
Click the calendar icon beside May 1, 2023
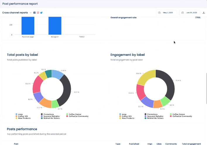point(160,13)
